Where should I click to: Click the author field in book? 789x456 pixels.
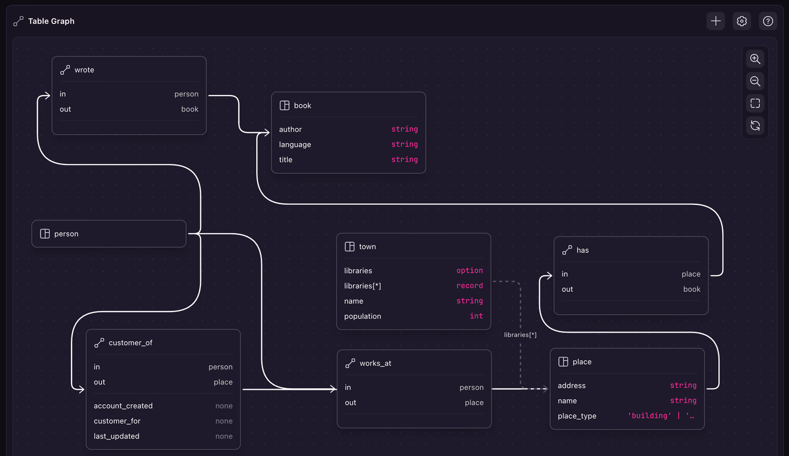348,129
